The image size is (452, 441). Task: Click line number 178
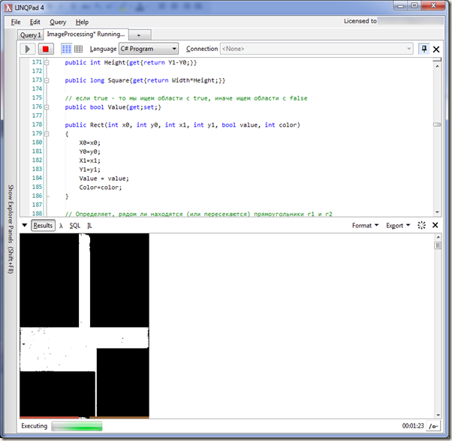[37, 124]
